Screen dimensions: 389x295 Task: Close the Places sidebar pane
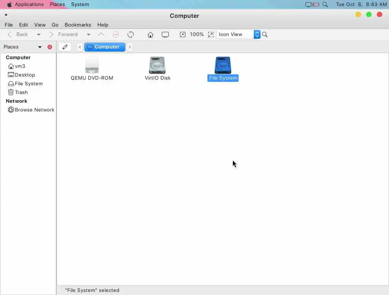tap(50, 47)
